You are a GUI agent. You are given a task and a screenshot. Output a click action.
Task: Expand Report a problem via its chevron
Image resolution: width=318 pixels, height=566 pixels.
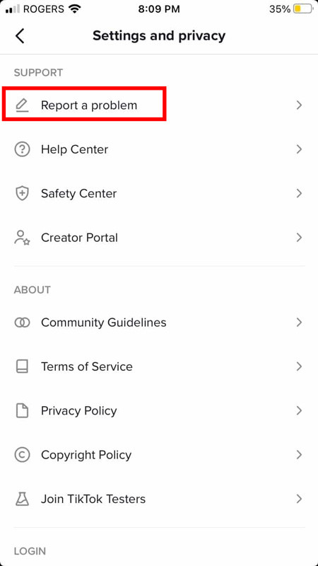coord(298,105)
